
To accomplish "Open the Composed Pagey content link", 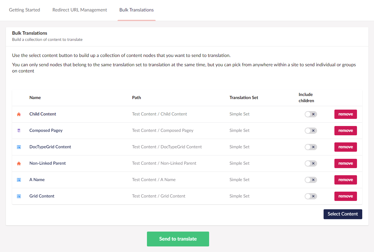I will 46,130.
